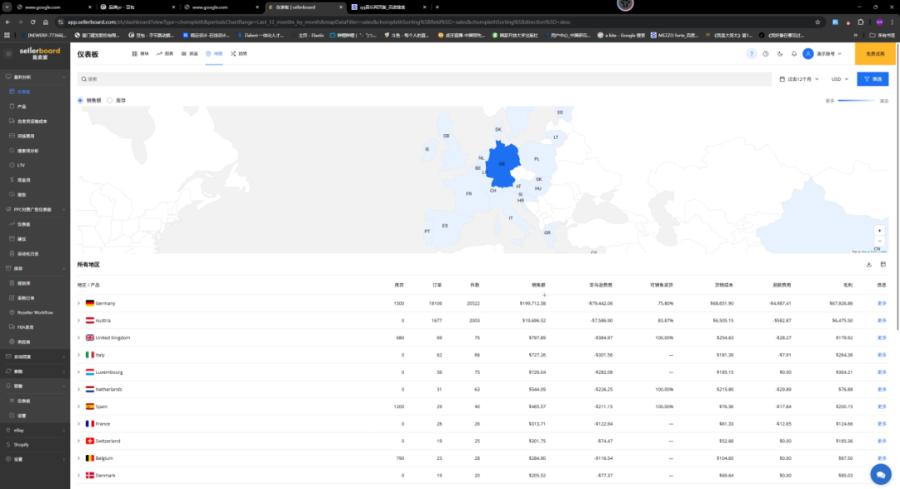Collapse the 预警 alerts sidebar section
The image size is (900, 489).
[34, 386]
